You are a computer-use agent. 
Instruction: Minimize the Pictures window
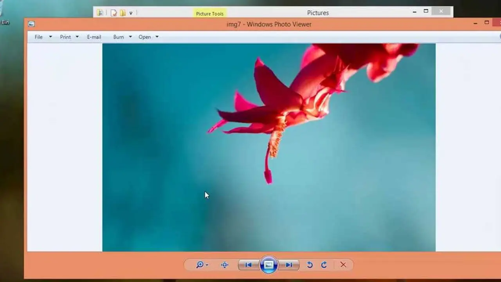[414, 12]
